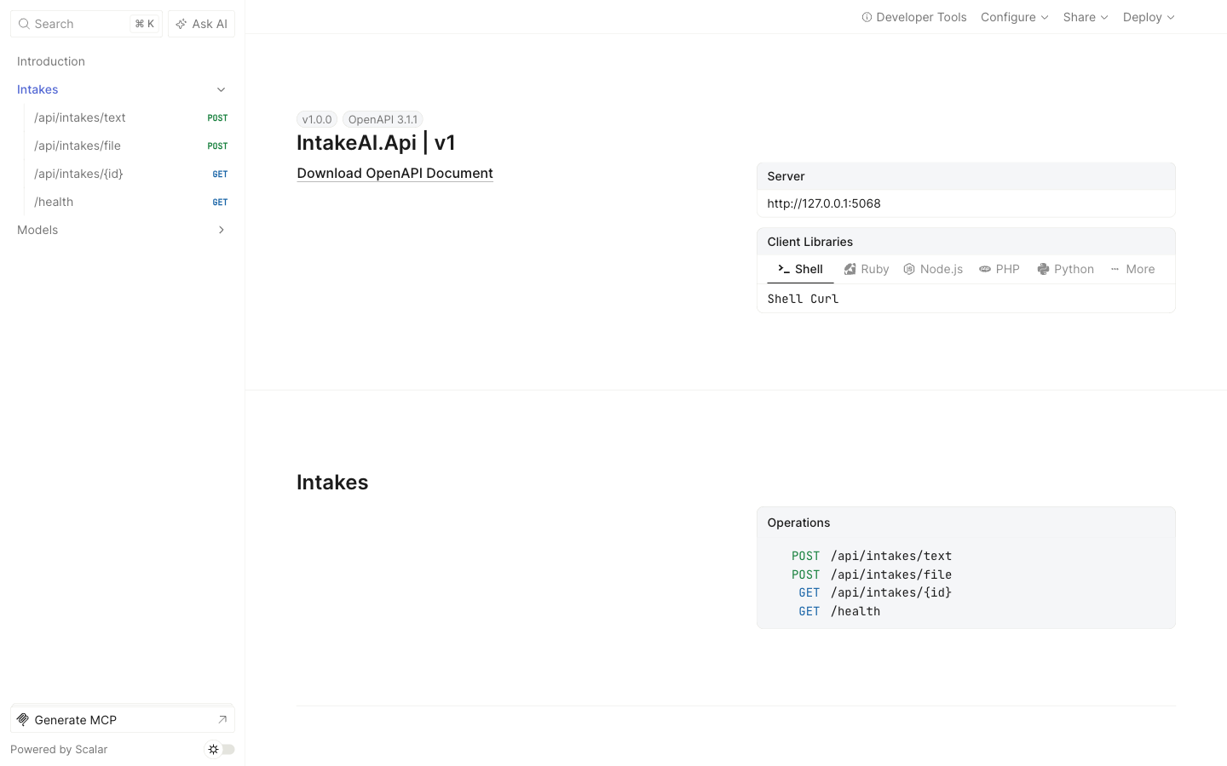The height and width of the screenshot is (766, 1227).
Task: Click the v1.0.0 version badge
Action: pyautogui.click(x=317, y=119)
